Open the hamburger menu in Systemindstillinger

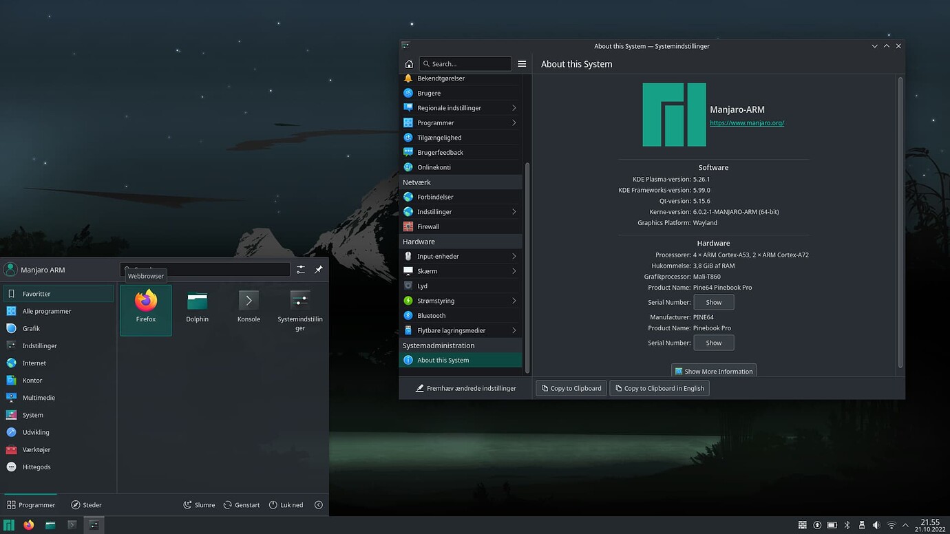(522, 63)
